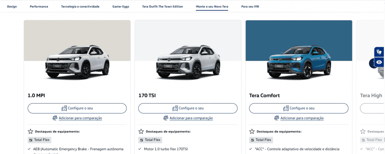Click the star icon in 170 TSI card
This screenshot has height=154, width=385.
coord(141,132)
